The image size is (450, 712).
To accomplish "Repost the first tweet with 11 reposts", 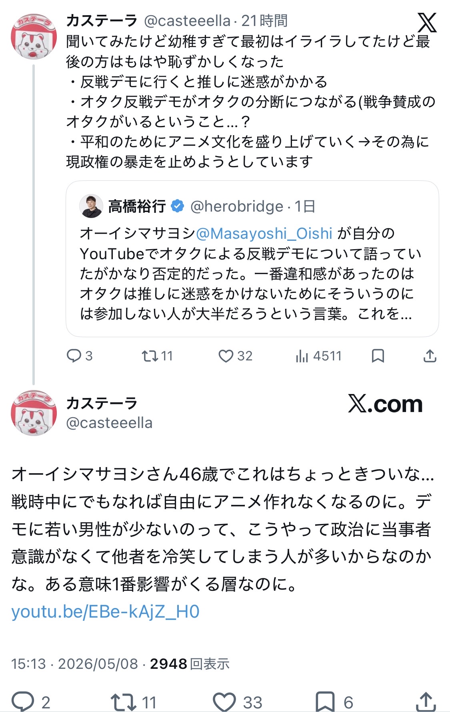I will [x=157, y=356].
